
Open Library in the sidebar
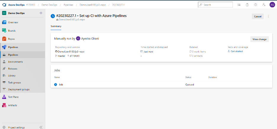pos(12,76)
